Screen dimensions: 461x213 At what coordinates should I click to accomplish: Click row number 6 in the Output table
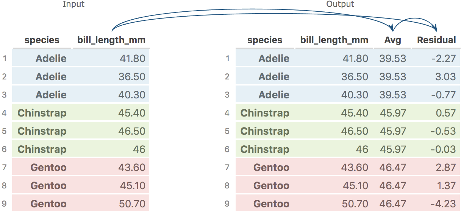point(227,149)
